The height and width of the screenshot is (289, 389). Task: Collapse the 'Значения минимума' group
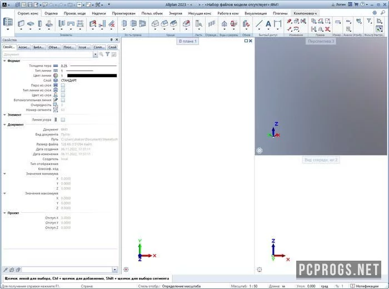[x=4, y=174]
